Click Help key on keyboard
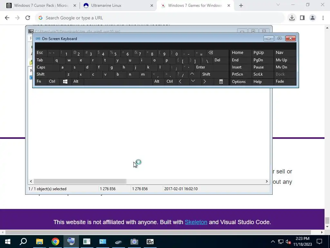The image size is (330, 248). click(262, 81)
